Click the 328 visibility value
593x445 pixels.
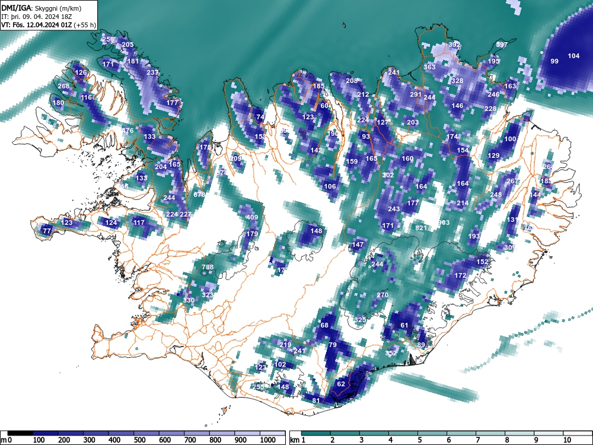point(457,81)
